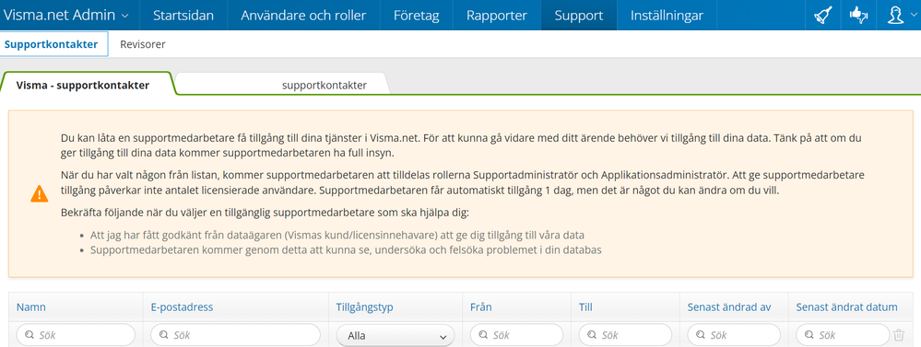Focus the Från search field
The image size is (921, 347).
click(x=516, y=335)
